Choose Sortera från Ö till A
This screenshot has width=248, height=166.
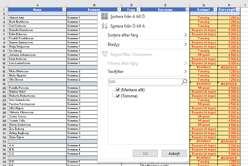pos(128,26)
